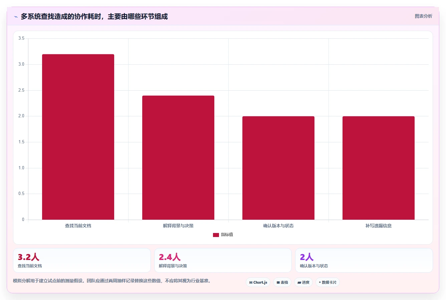Select the 数据卡片 tag chip
This screenshot has height=300, width=446.
point(327,282)
